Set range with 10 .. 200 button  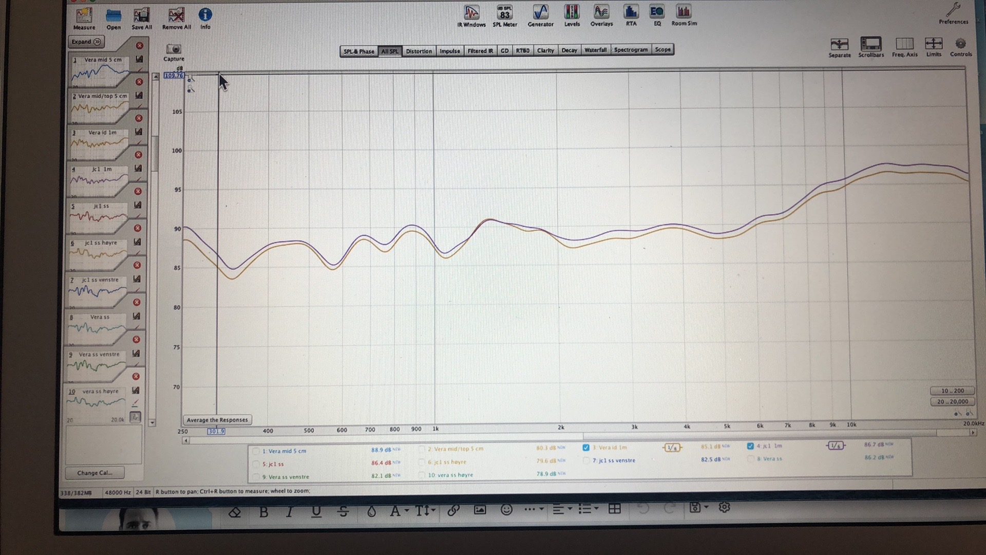pyautogui.click(x=952, y=391)
